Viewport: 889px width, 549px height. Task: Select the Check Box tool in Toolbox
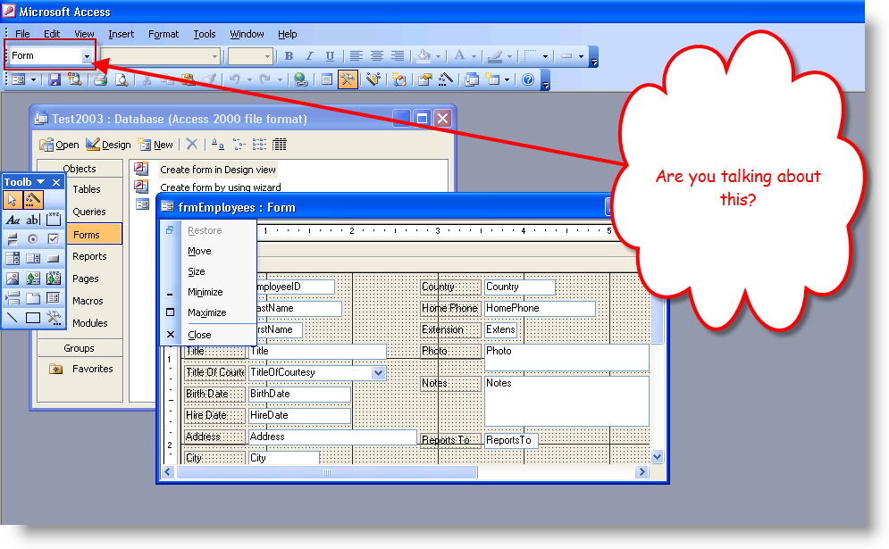click(x=54, y=239)
